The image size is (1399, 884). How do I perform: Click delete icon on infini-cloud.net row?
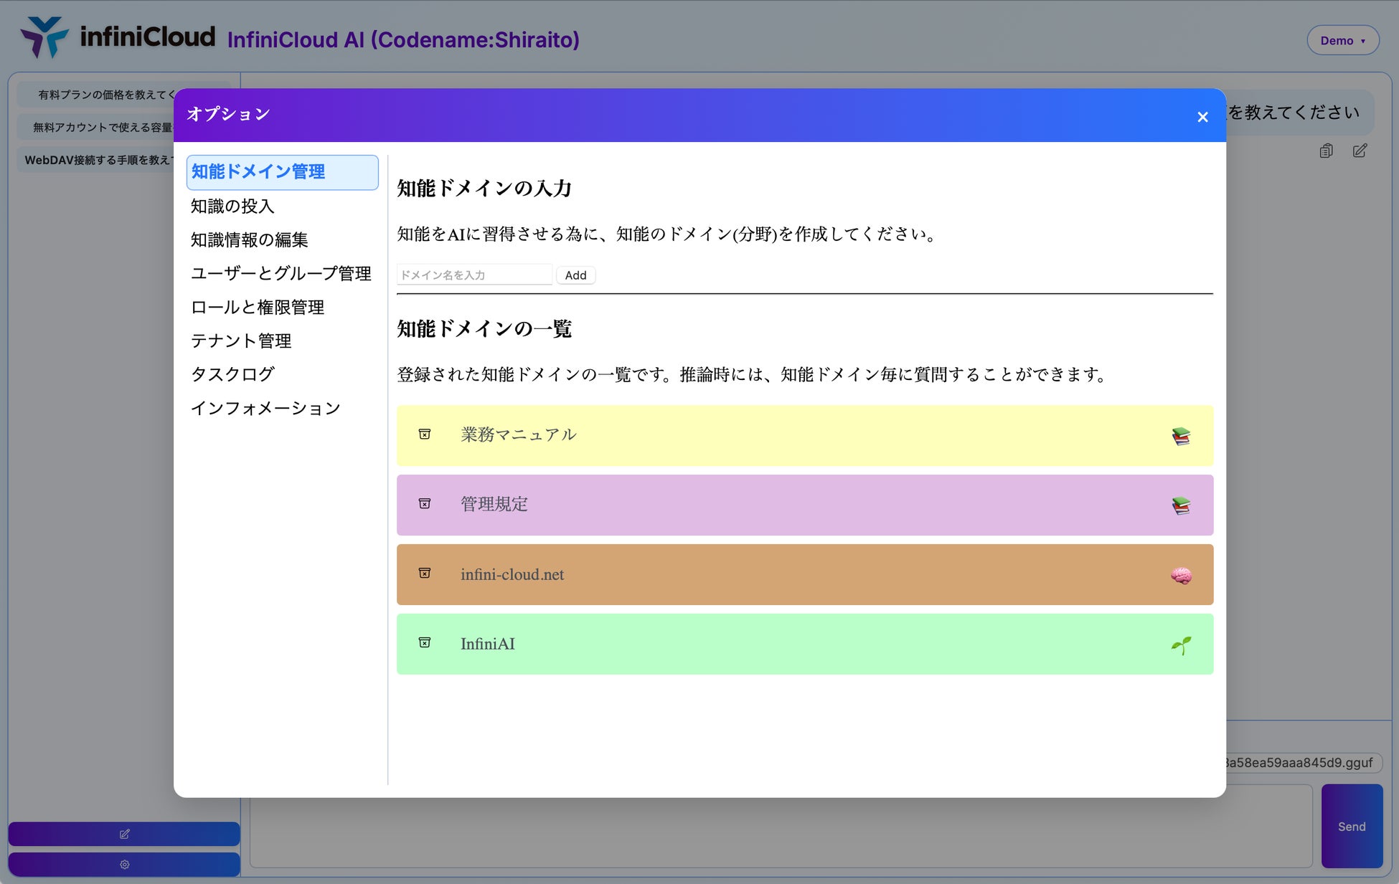click(425, 574)
